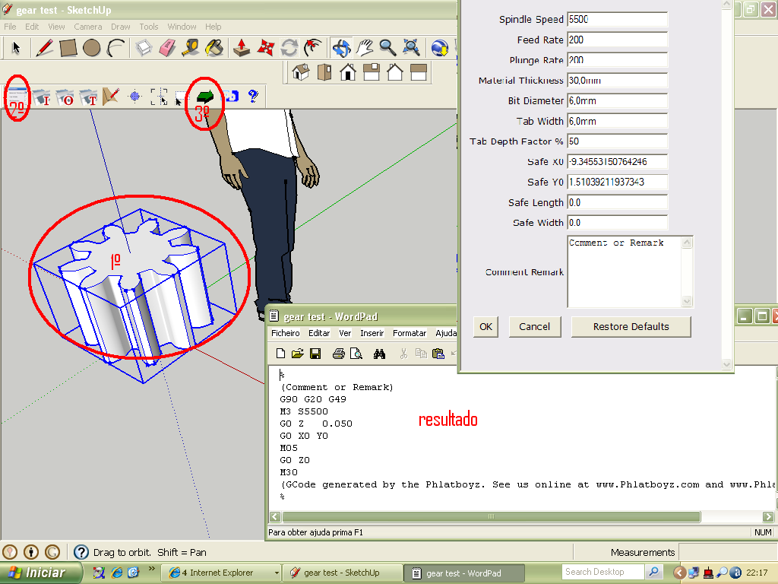Click the Iniciar start button
Screen dimensions: 778x584
click(41, 573)
